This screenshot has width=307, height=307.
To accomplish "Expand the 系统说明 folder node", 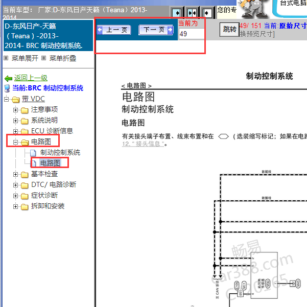I will pos(15,121).
